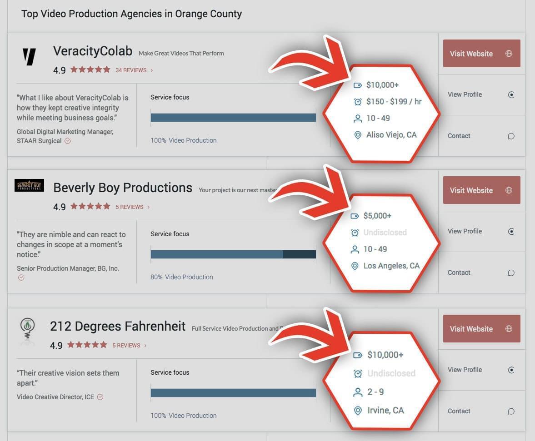535x441 pixels.
Task: Click location pin next to Irvine, CA
Action: point(358,411)
